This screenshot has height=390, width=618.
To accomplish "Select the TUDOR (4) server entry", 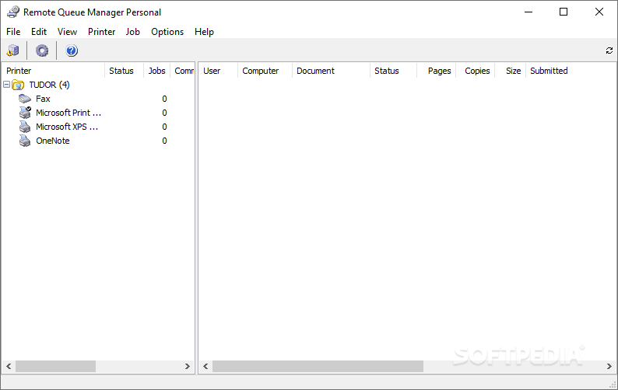I will tap(49, 85).
